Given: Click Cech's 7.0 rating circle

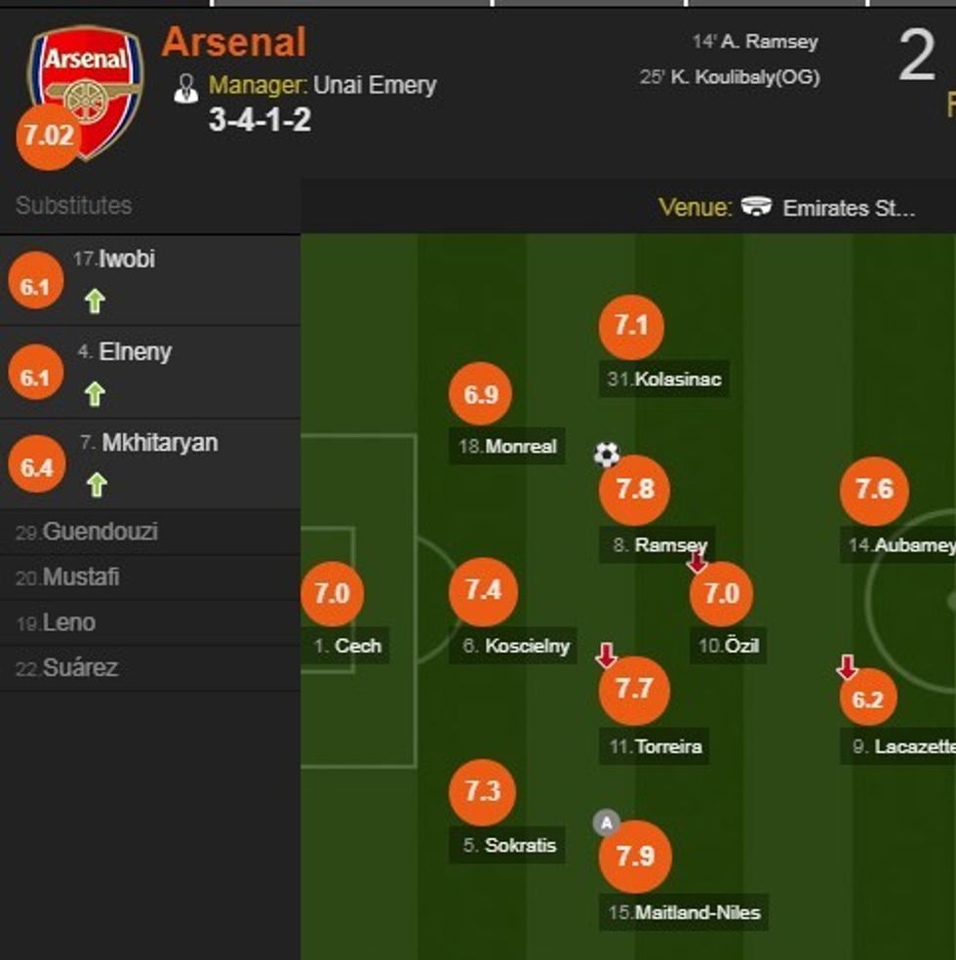Looking at the screenshot, I should pyautogui.click(x=332, y=593).
